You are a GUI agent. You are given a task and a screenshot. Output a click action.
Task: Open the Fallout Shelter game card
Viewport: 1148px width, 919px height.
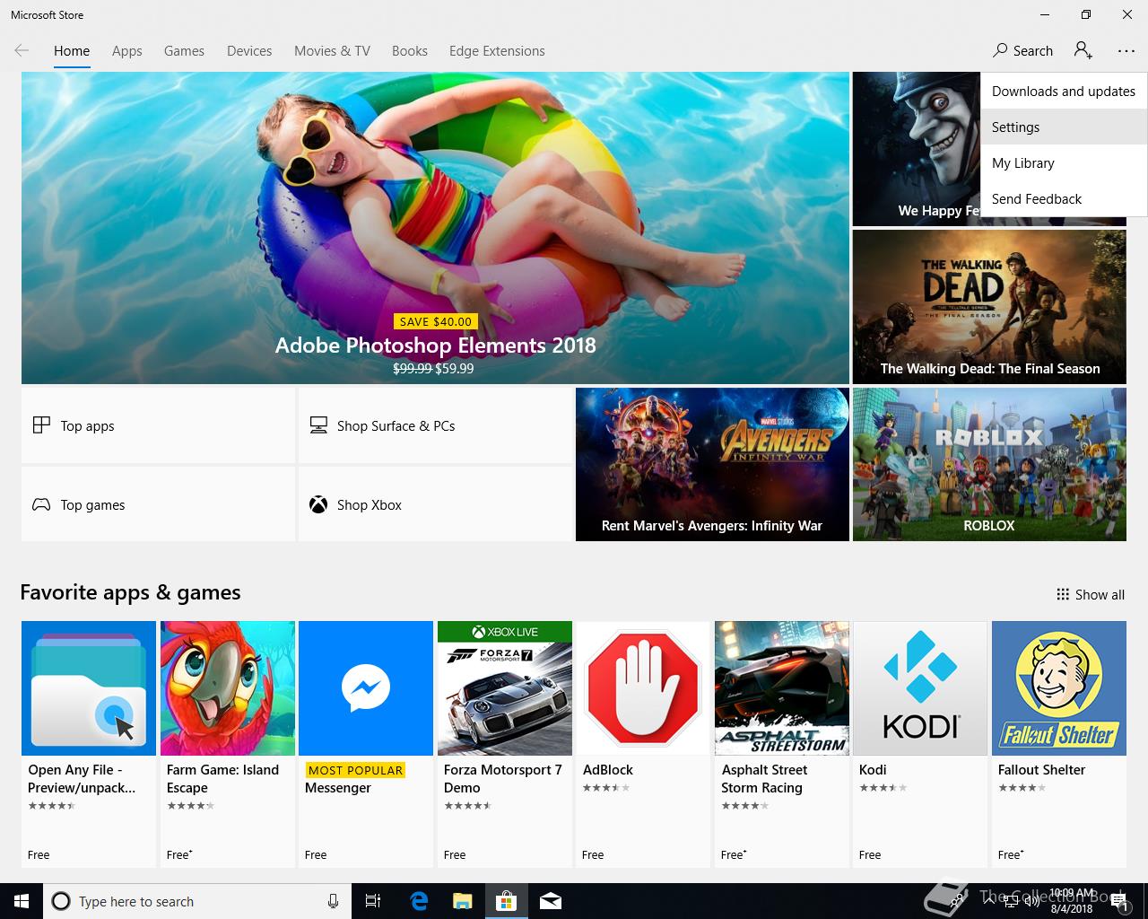(1059, 744)
